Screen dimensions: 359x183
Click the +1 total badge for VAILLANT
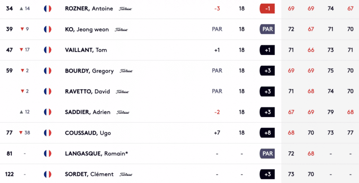pyautogui.click(x=267, y=50)
